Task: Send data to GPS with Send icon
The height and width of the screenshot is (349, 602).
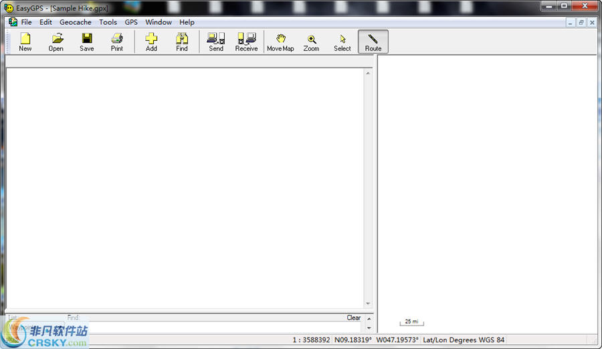Action: click(216, 42)
